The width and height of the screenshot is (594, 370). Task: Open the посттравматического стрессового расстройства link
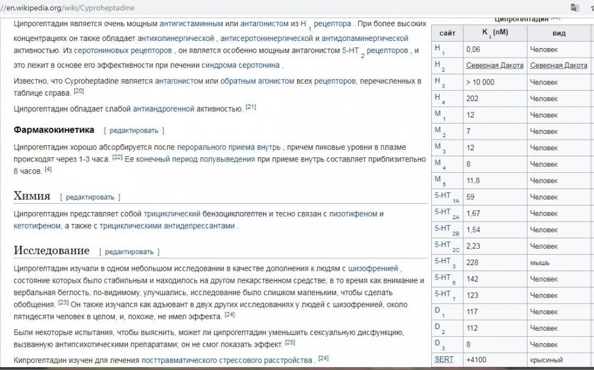click(x=227, y=360)
